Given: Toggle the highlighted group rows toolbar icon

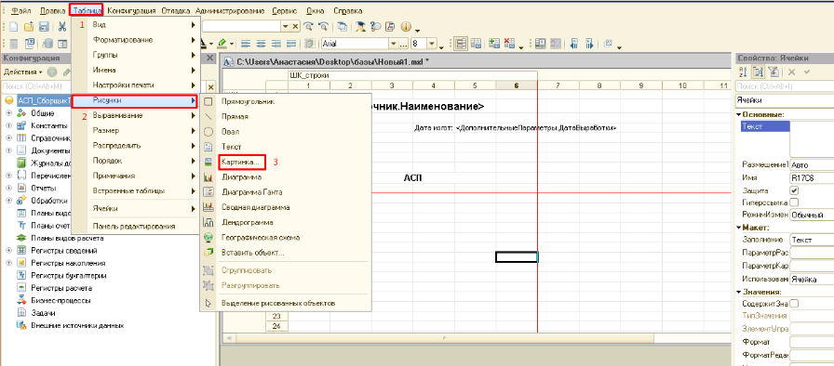Looking at the screenshot, I should pos(461,44).
